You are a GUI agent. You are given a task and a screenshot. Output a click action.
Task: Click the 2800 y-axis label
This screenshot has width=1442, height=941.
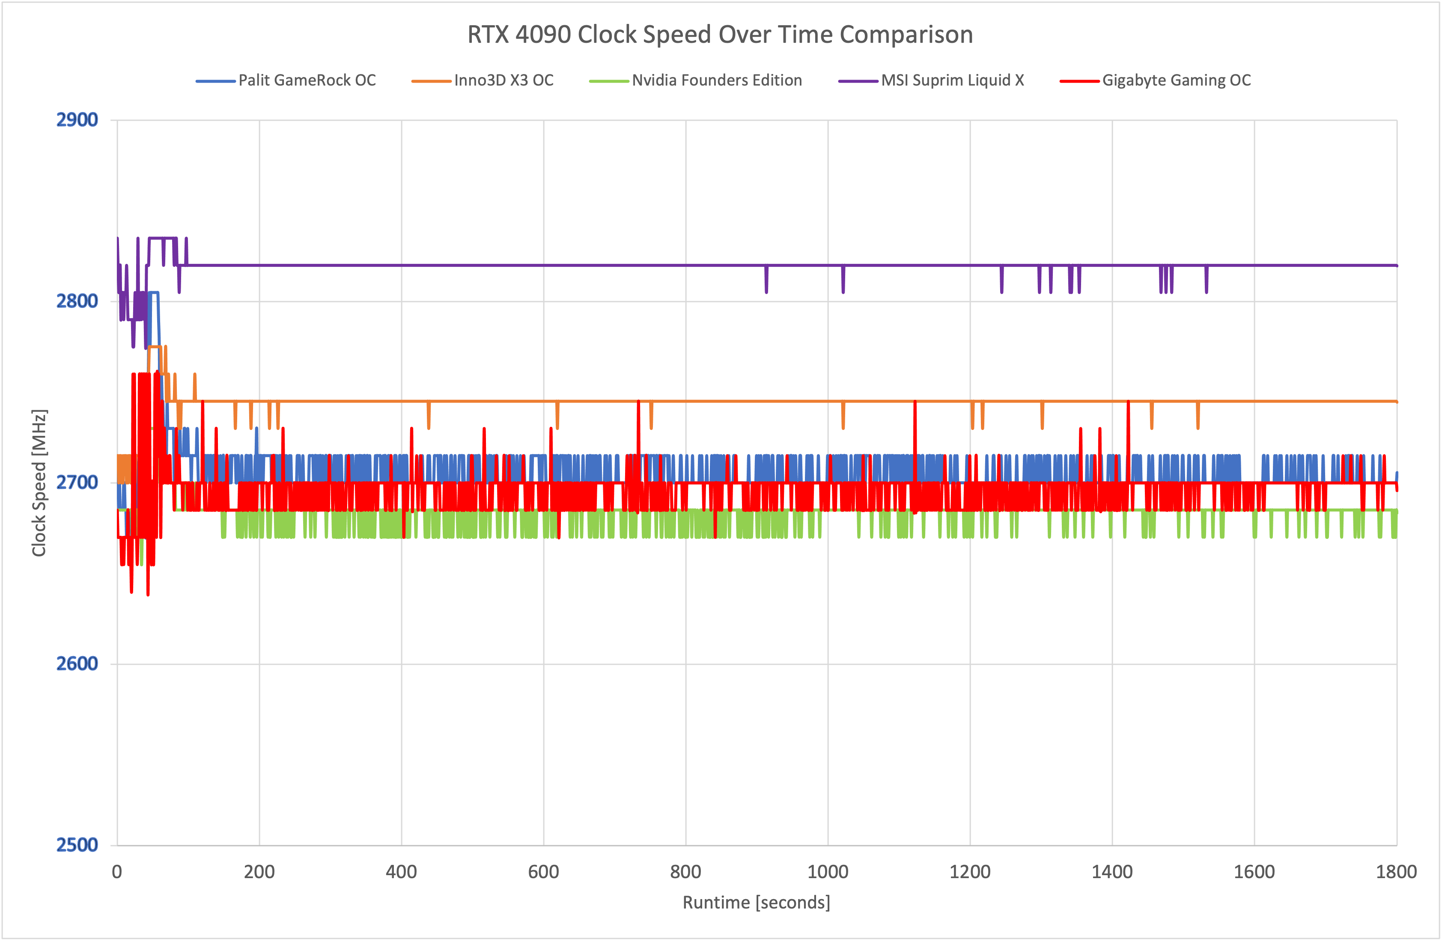click(77, 301)
